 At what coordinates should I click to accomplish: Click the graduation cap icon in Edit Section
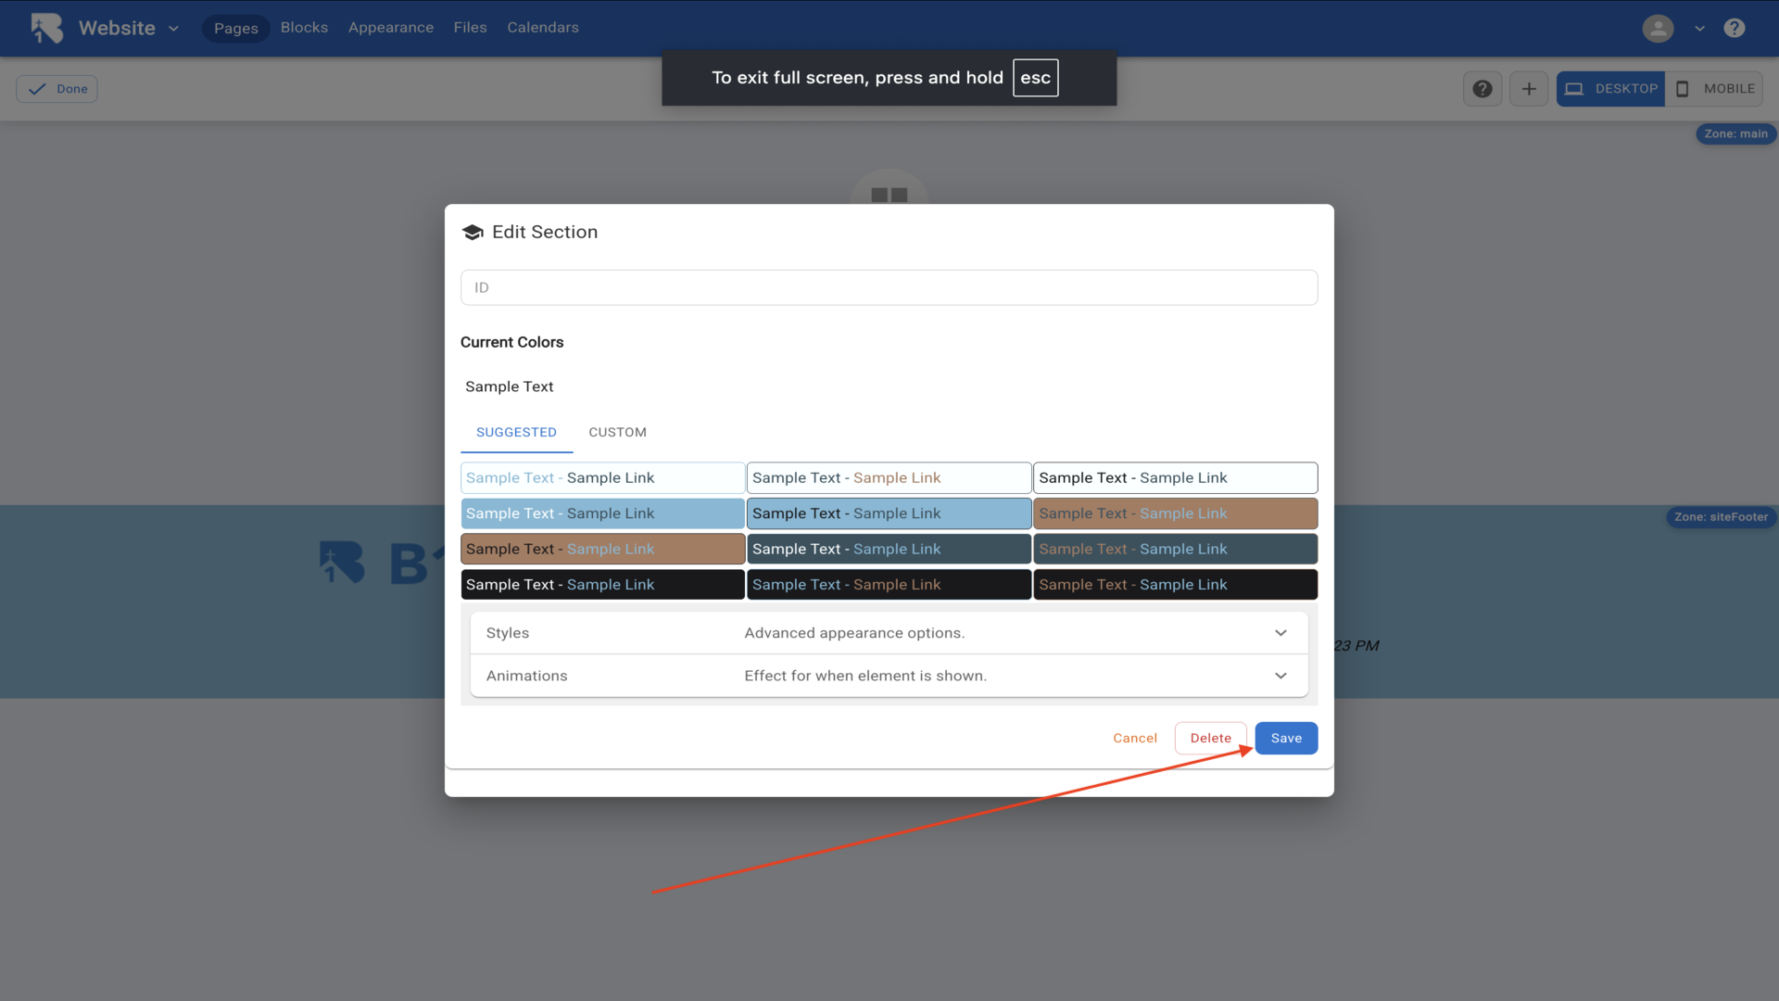pos(473,233)
